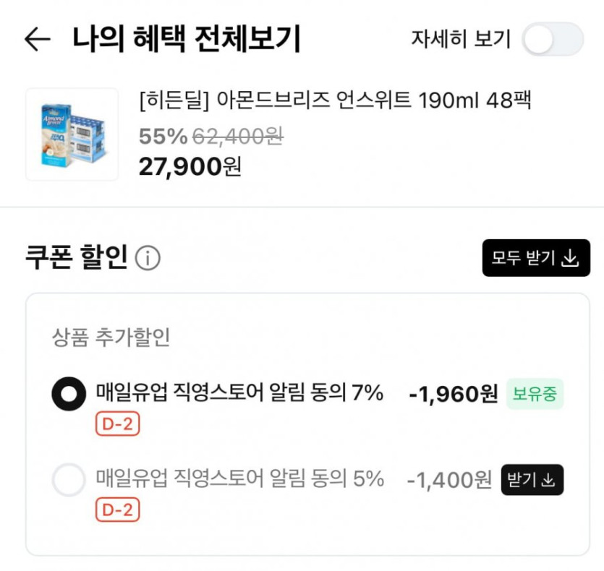Image resolution: width=604 pixels, height=571 pixels.
Task: Click the 보유중 status badge
Action: (535, 394)
